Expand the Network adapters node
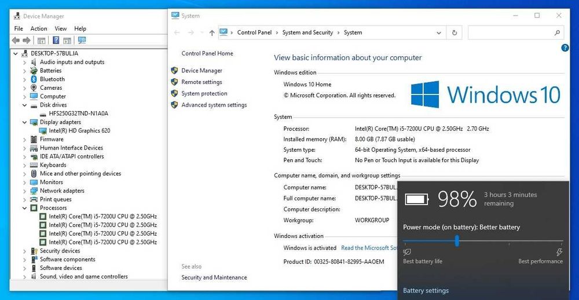This screenshot has width=579, height=300. [25, 191]
